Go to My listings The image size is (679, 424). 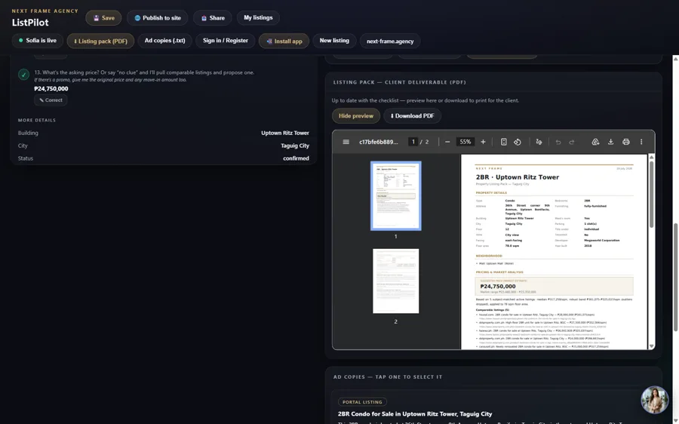coord(258,18)
